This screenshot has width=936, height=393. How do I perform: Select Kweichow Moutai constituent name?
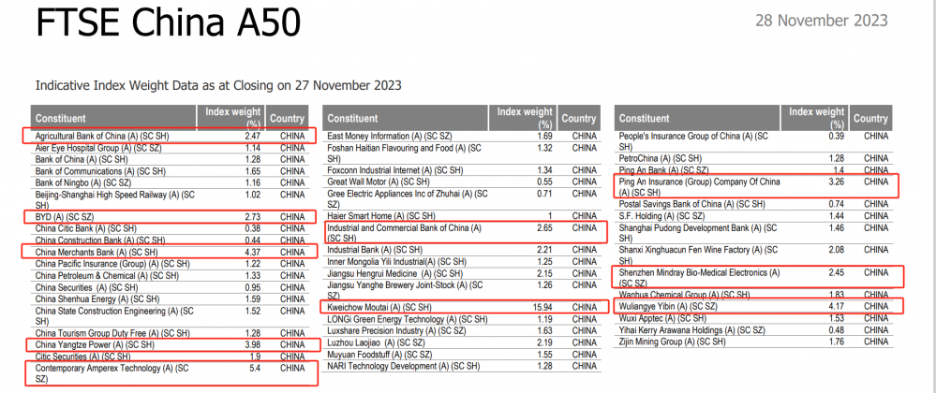click(379, 308)
